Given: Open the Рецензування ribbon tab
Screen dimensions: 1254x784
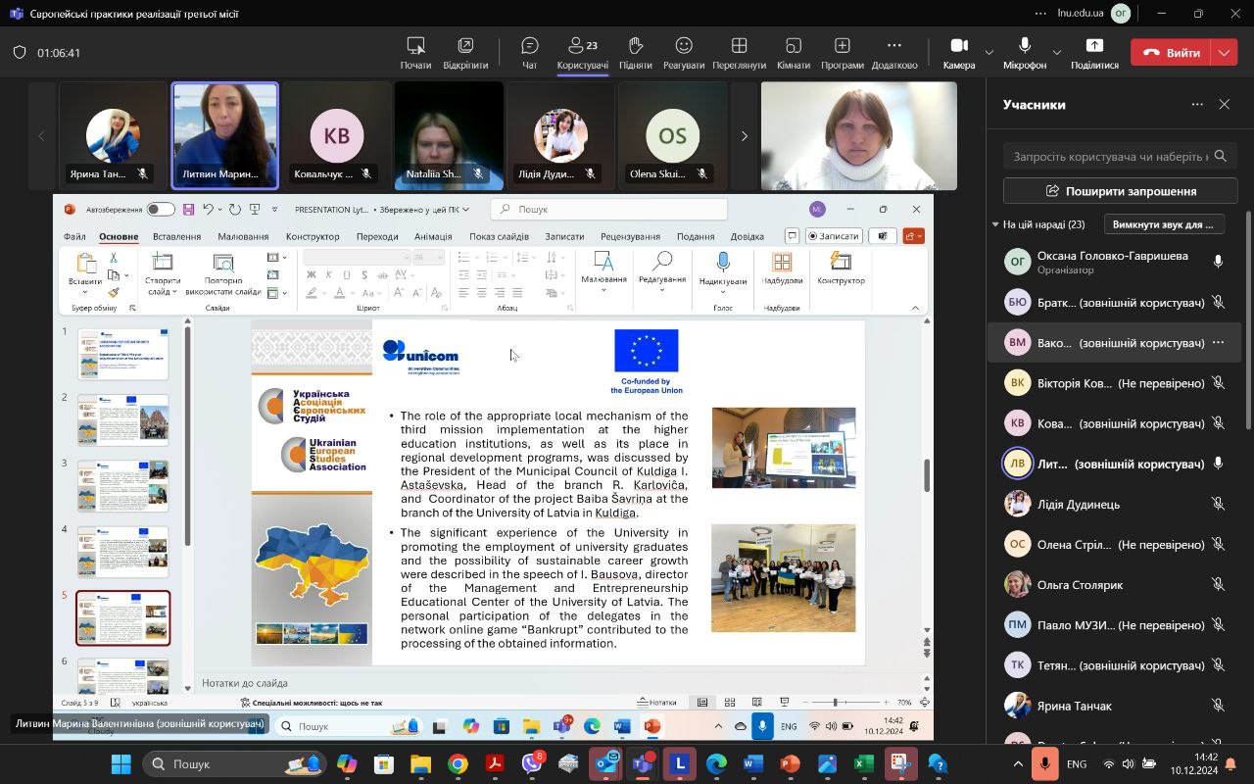Looking at the screenshot, I should 631,236.
